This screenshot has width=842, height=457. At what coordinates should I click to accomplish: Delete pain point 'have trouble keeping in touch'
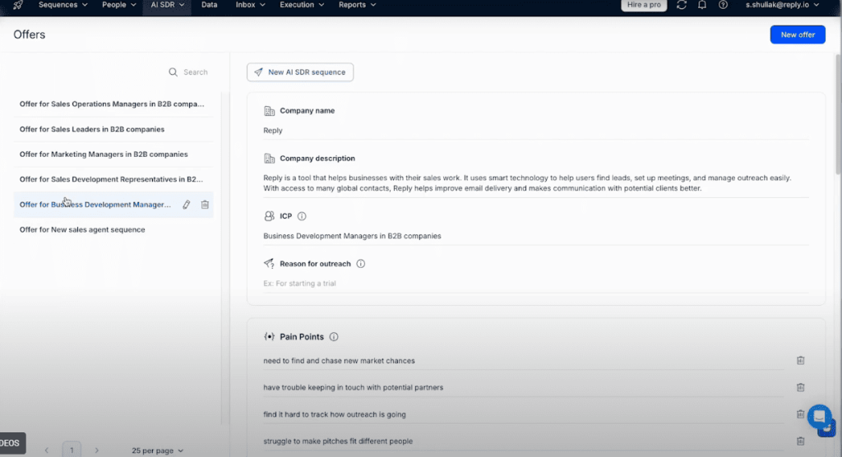pos(800,387)
